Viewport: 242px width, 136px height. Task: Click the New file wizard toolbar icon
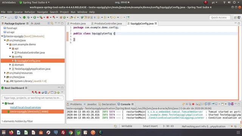click(x=3, y=17)
